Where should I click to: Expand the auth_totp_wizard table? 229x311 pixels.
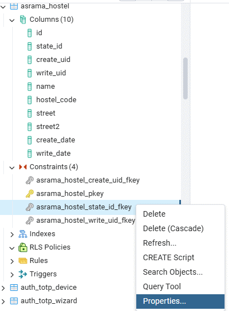click(x=3, y=302)
